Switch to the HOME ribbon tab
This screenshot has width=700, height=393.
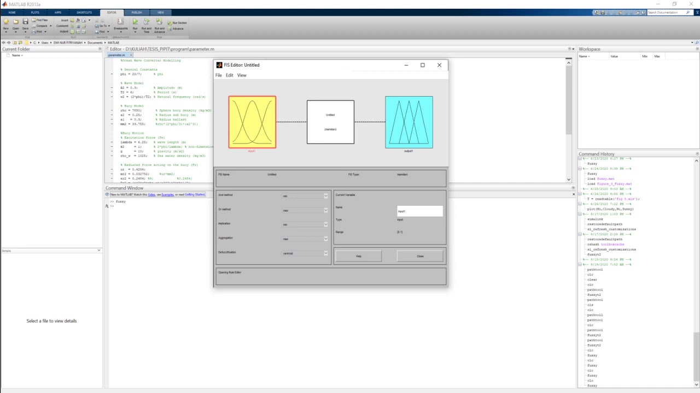(x=12, y=12)
